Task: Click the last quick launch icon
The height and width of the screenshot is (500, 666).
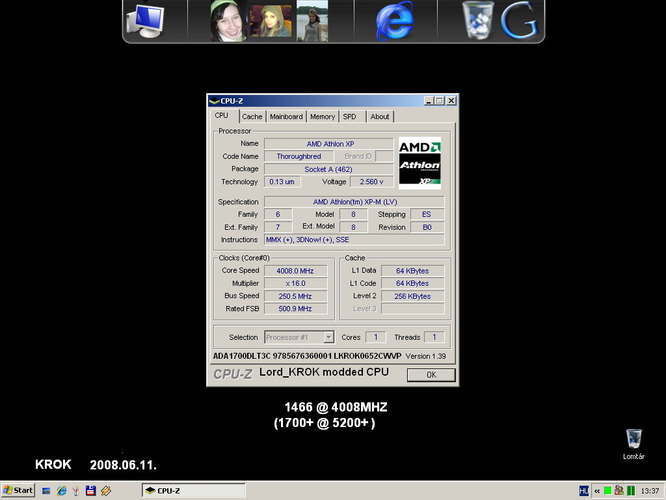Action: click(x=106, y=491)
